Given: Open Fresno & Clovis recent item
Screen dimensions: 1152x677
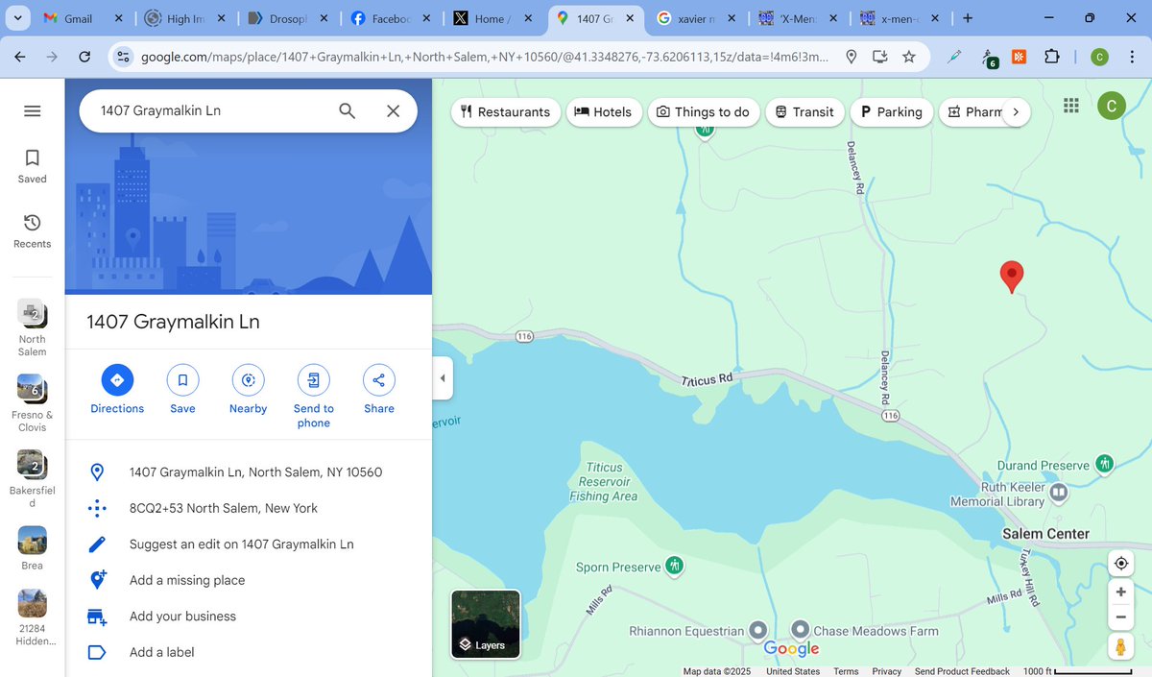Looking at the screenshot, I should pos(32,403).
